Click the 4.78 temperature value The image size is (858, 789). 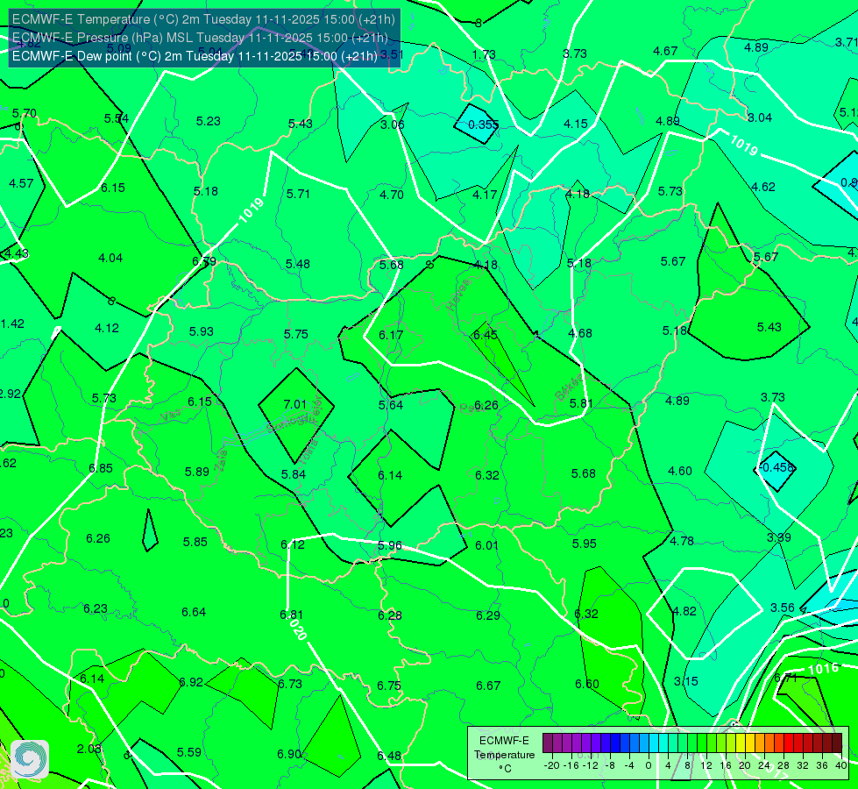[x=682, y=541]
